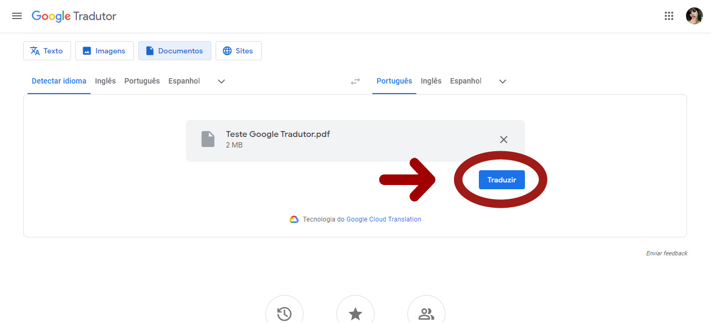This screenshot has height=323, width=713.
Task: Open the Google Cloud Translation link
Action: [384, 219]
